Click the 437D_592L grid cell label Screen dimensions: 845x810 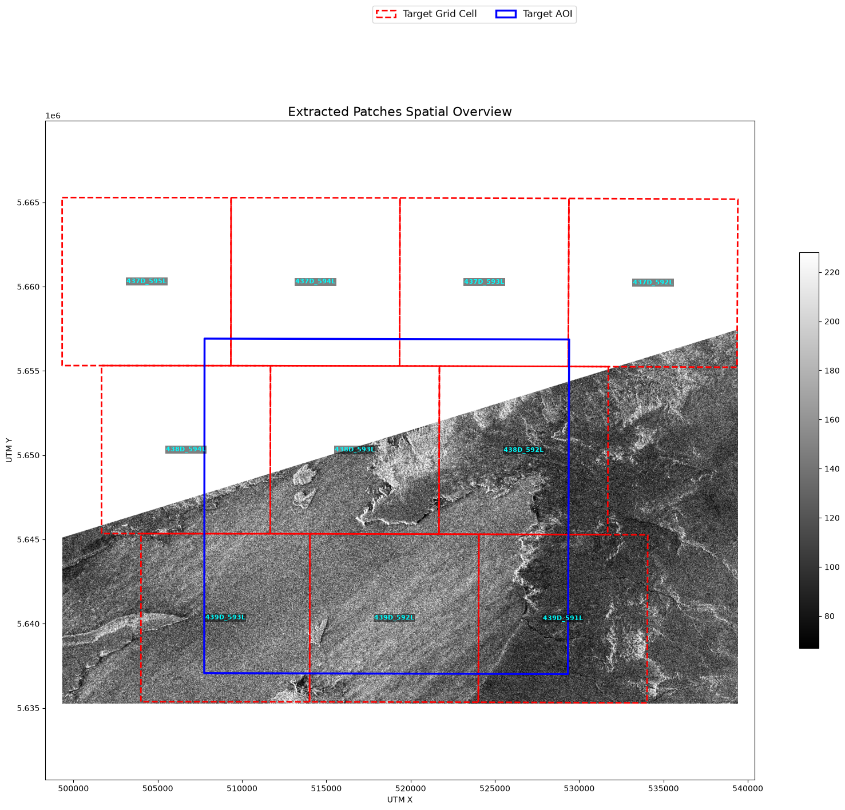pyautogui.click(x=653, y=283)
